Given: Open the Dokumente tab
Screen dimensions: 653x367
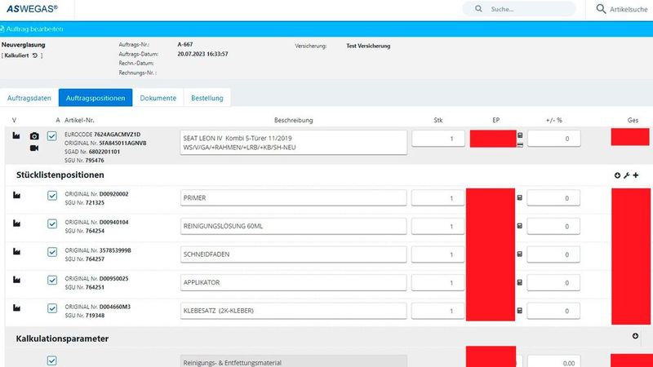Looking at the screenshot, I should pyautogui.click(x=158, y=98).
